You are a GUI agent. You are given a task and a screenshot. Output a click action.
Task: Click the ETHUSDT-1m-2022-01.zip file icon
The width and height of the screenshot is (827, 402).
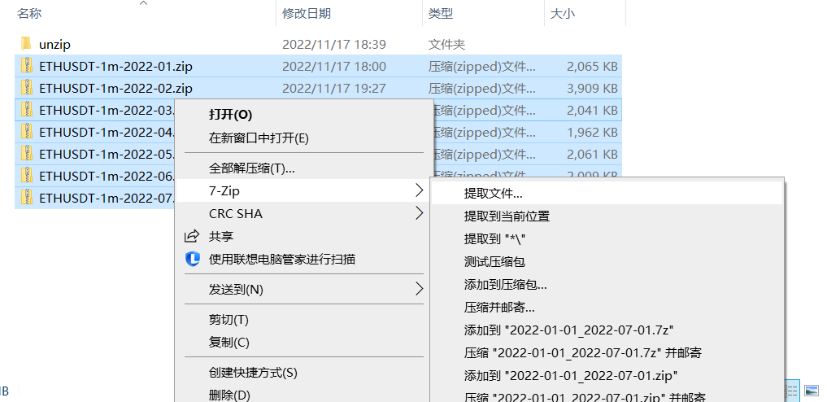pyautogui.click(x=26, y=66)
